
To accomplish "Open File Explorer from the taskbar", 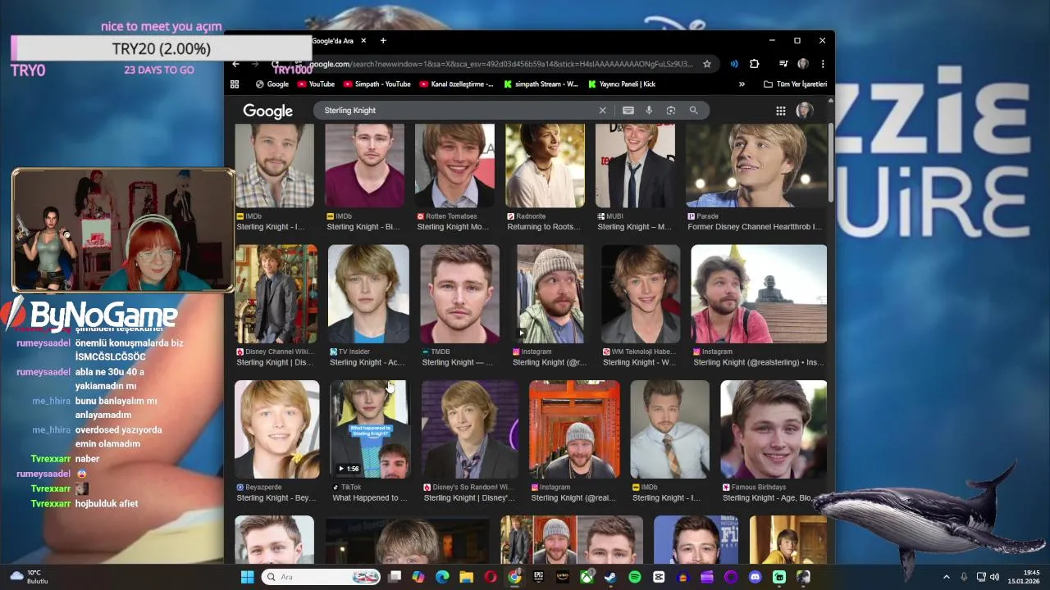I will 466,577.
